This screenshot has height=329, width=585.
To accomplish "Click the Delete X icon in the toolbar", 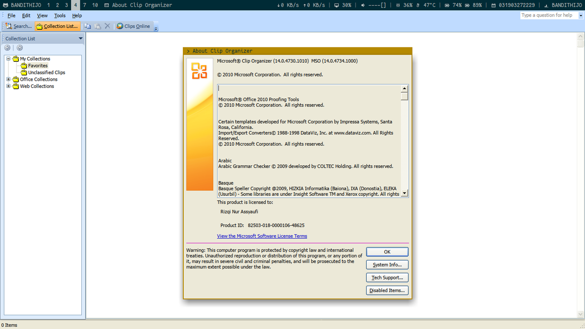I will click(107, 26).
